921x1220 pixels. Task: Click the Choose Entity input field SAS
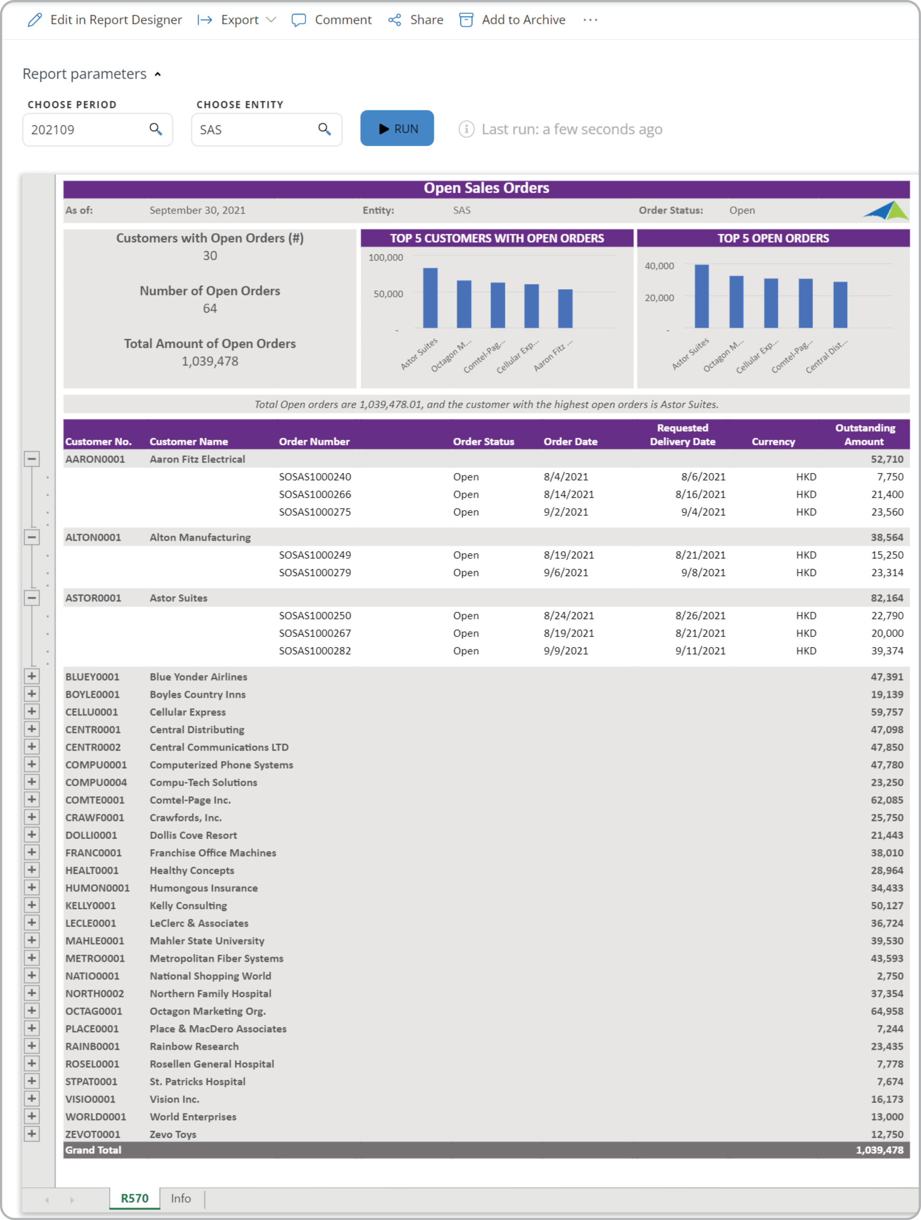266,130
